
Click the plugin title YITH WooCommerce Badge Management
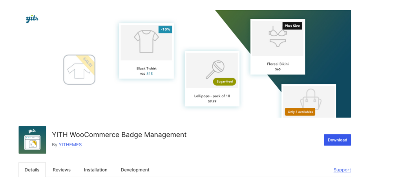pos(119,135)
